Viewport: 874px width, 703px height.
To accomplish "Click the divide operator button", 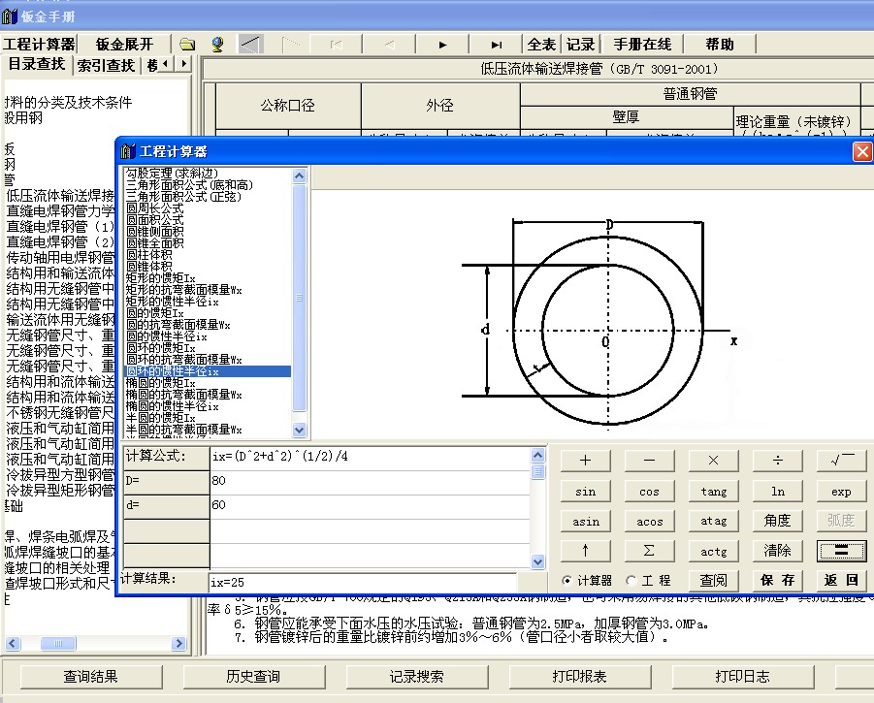I will pos(778,461).
